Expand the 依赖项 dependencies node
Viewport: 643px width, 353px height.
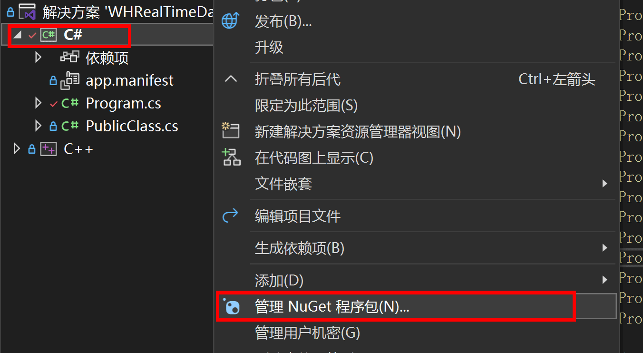click(39, 58)
